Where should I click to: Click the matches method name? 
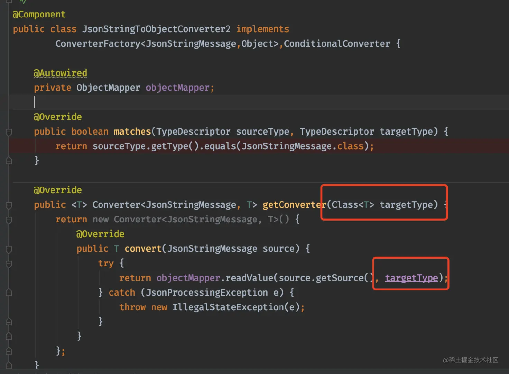tap(132, 132)
